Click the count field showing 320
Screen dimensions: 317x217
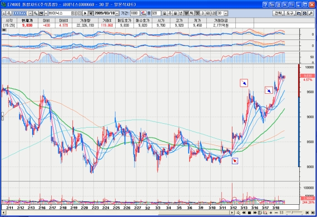156,13
